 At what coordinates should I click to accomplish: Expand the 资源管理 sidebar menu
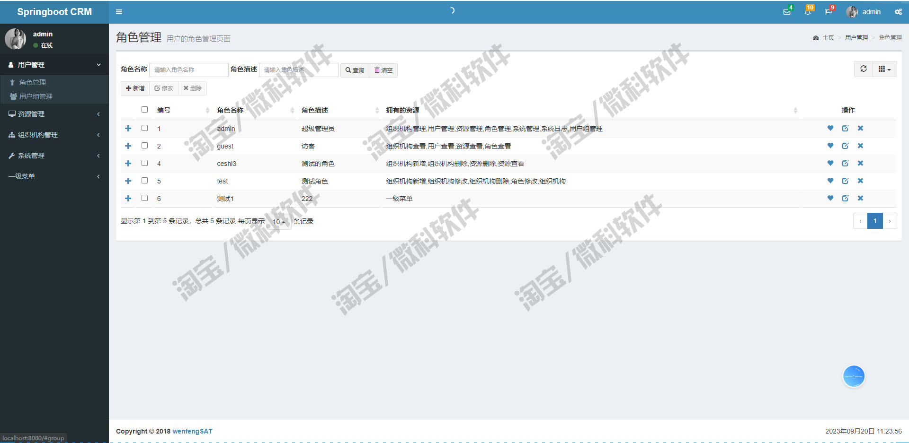point(54,114)
